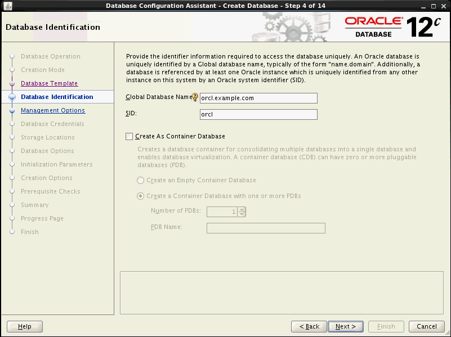Enable Create As Container Database checkbox
Image resolution: width=451 pixels, height=337 pixels.
[129, 136]
